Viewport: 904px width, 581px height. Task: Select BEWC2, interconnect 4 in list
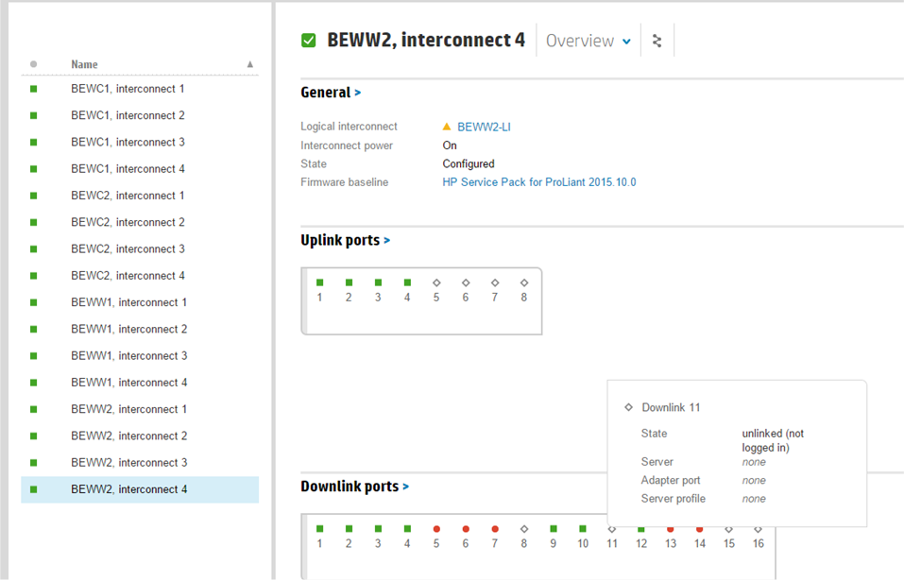[128, 276]
